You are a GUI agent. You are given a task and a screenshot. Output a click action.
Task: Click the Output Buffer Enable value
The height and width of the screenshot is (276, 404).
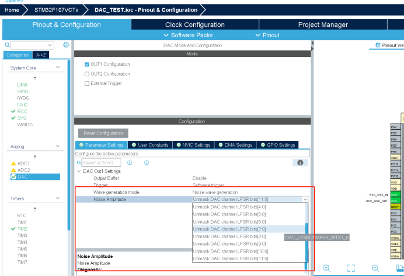(200, 178)
